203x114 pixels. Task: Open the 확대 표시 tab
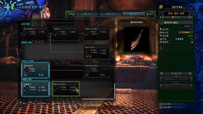pyautogui.click(x=134, y=14)
